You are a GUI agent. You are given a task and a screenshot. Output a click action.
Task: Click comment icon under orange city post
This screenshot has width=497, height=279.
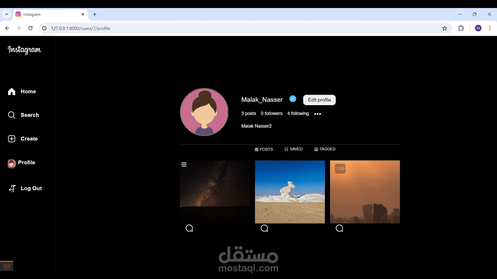click(x=339, y=228)
